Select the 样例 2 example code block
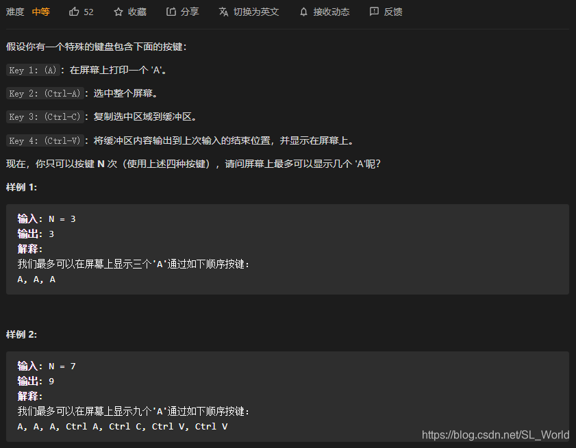Screen dimensions: 576x448 click(x=288, y=396)
